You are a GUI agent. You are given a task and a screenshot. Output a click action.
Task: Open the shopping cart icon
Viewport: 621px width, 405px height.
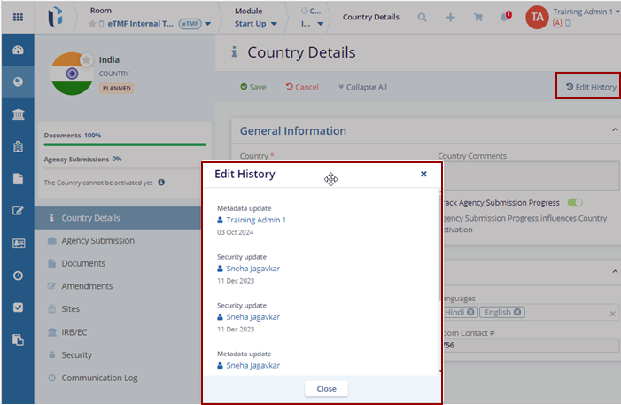(478, 18)
